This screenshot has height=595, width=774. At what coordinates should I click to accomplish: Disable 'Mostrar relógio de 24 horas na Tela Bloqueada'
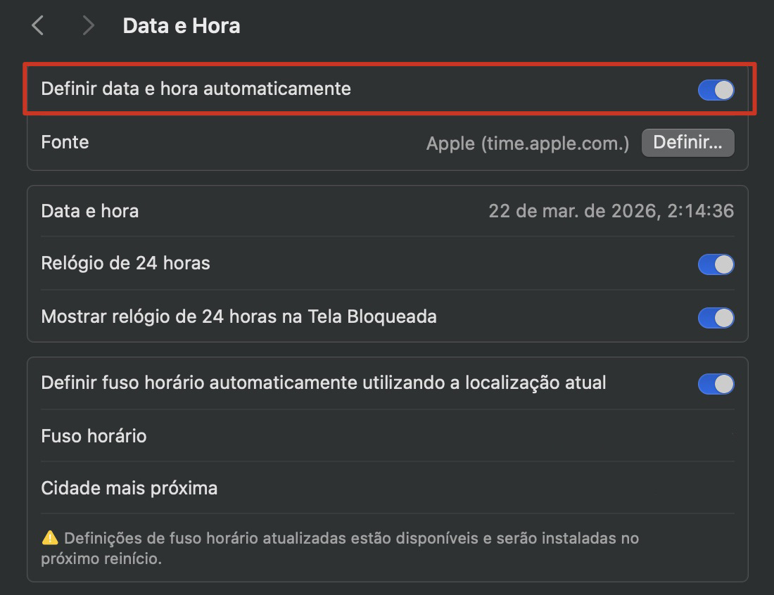coord(716,318)
